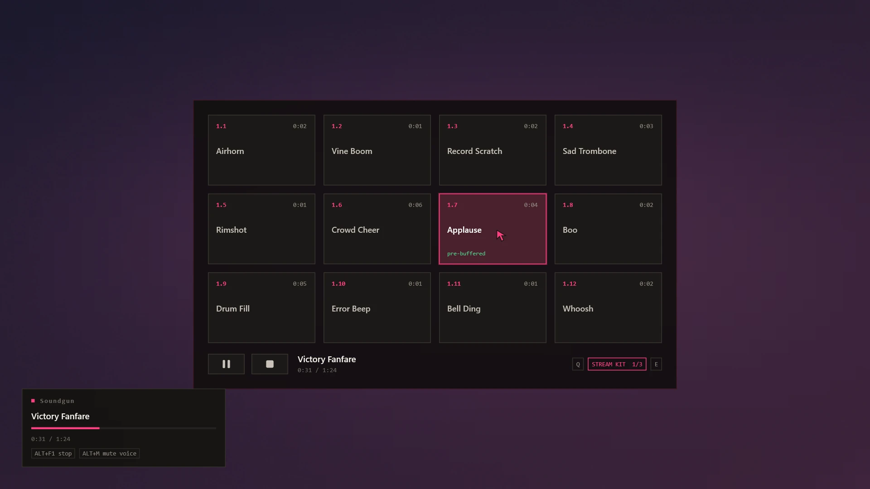Click the Victory Fanfare title in main panel
870x489 pixels.
(x=327, y=359)
